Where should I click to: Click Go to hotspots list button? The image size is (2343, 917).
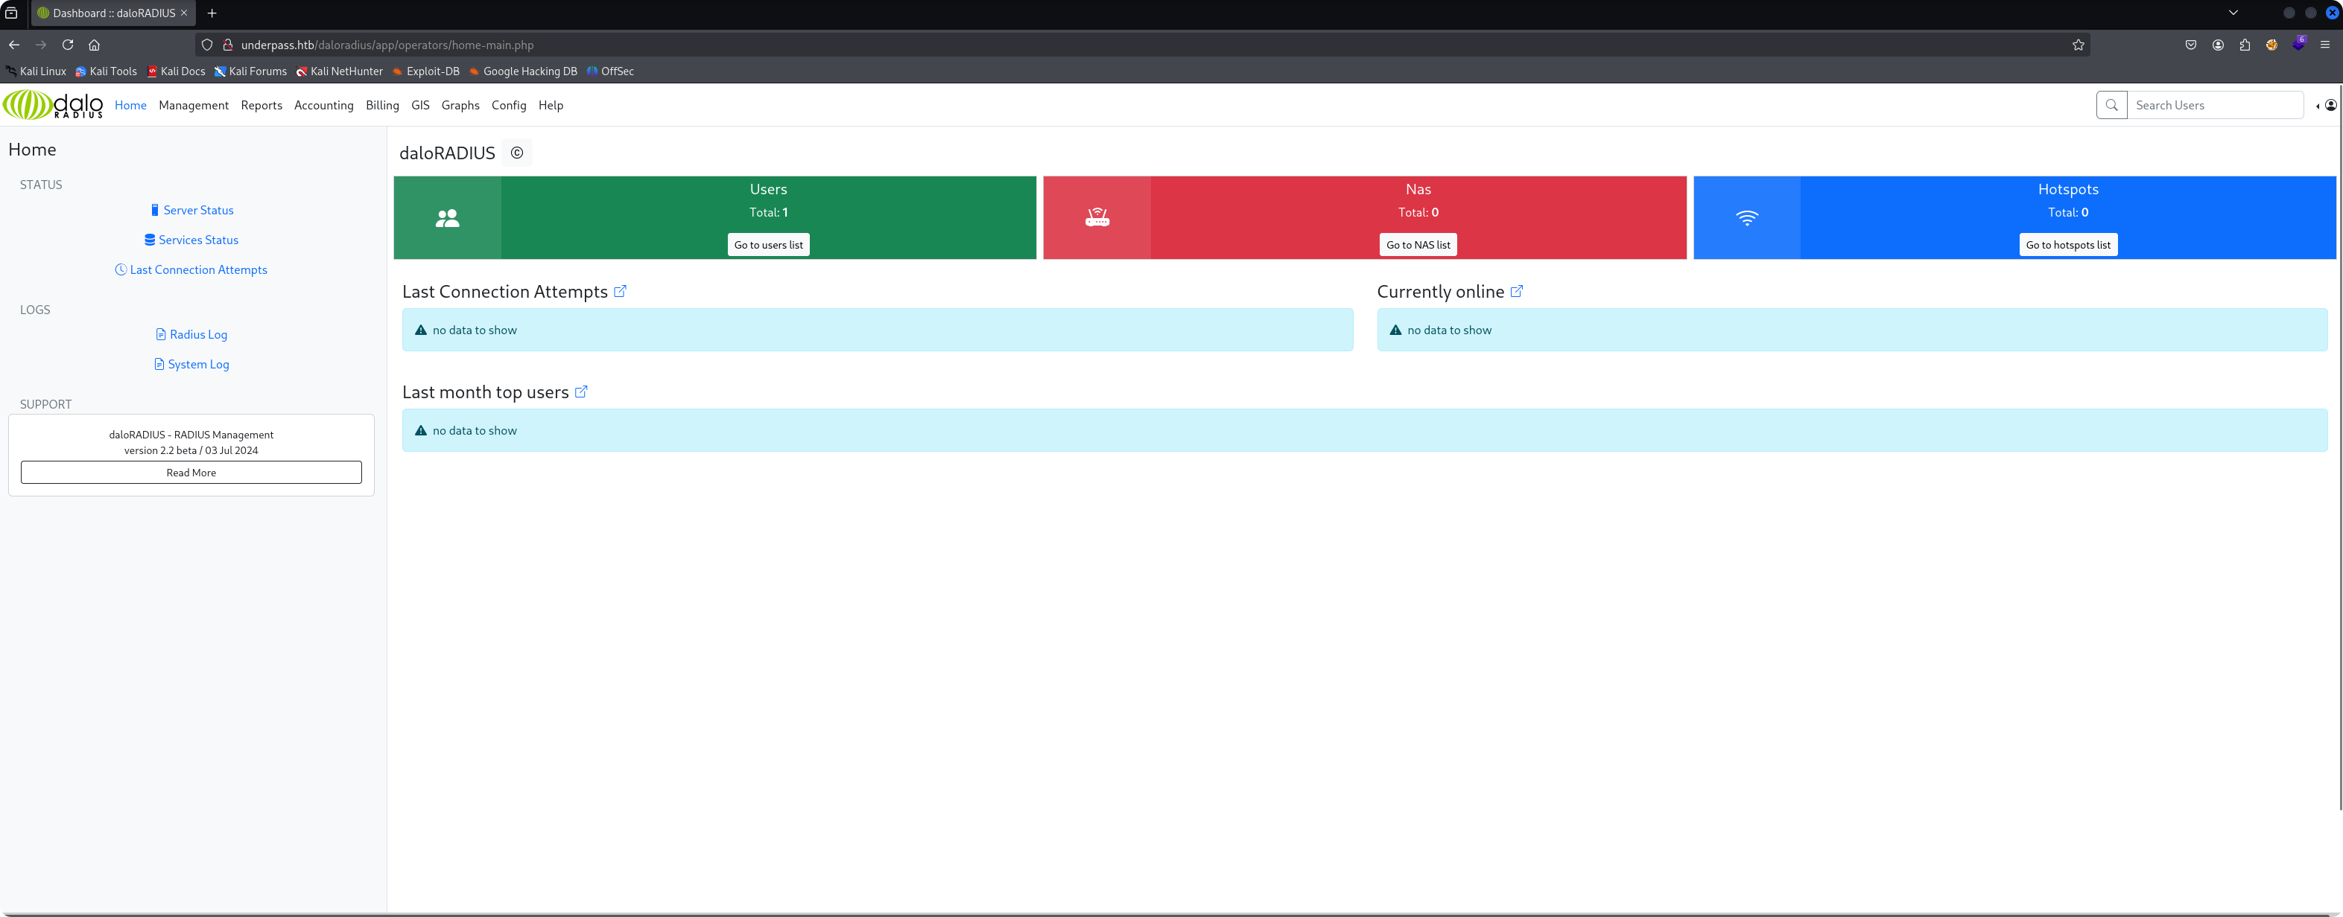tap(2067, 246)
